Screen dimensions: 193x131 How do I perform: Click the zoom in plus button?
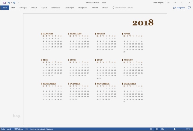pyautogui.click(x=184, y=129)
